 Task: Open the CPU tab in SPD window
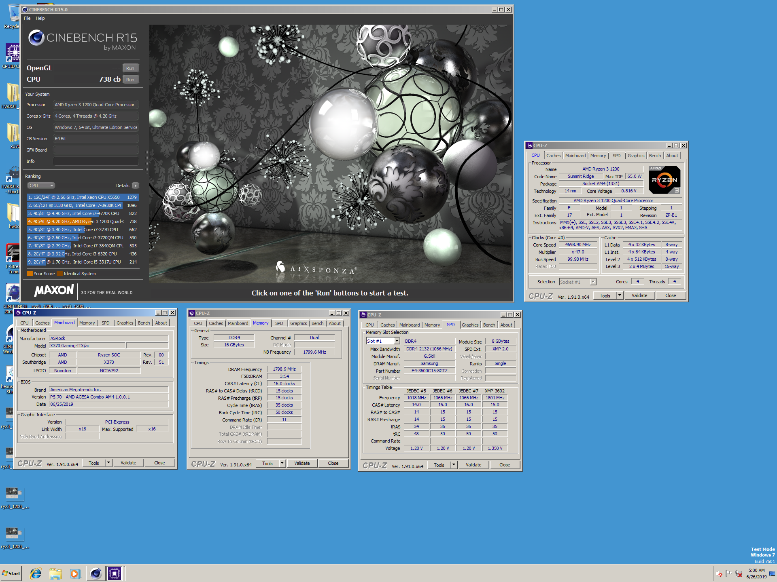[369, 325]
